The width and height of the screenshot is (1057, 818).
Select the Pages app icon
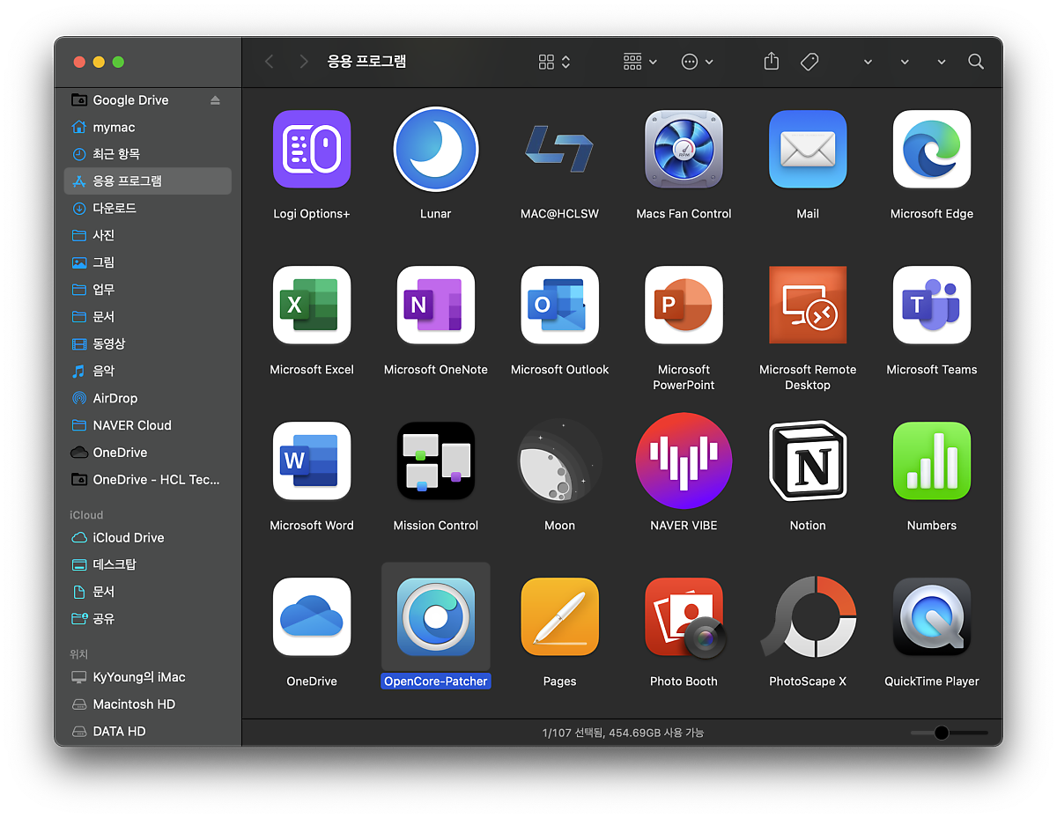point(559,616)
